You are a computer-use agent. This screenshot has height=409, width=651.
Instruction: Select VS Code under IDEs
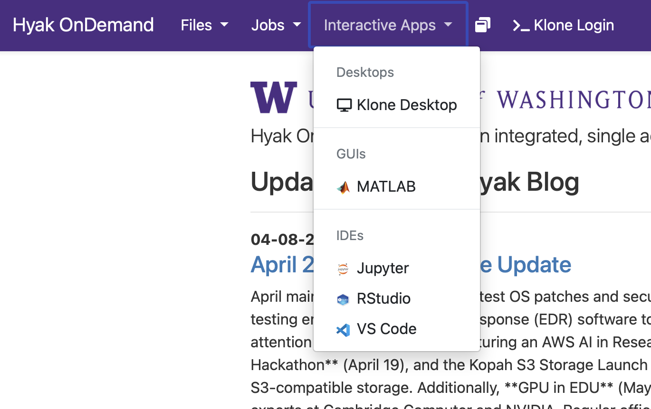397,329
